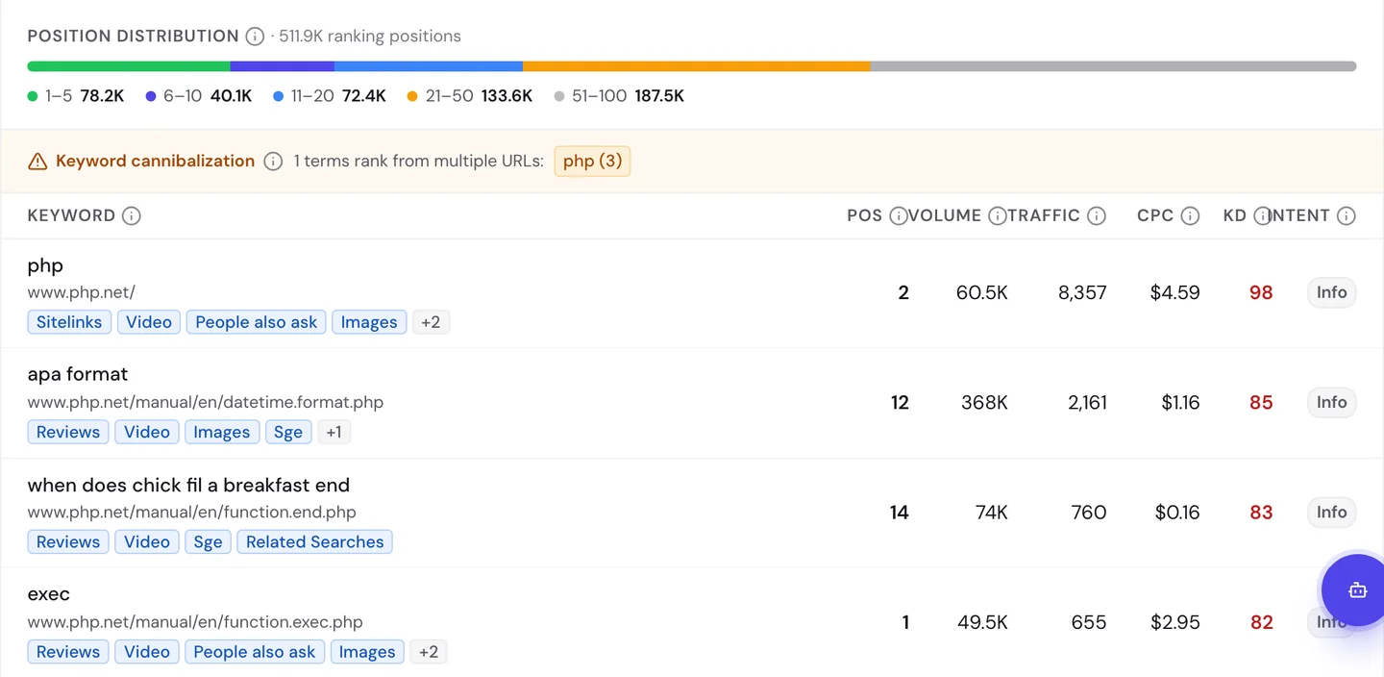The image size is (1384, 677).
Task: Open the function.end.php URL link
Action: click(x=192, y=512)
